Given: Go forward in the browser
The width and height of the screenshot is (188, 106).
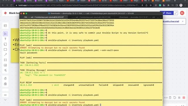Looking at the screenshot, I should click(7, 5).
